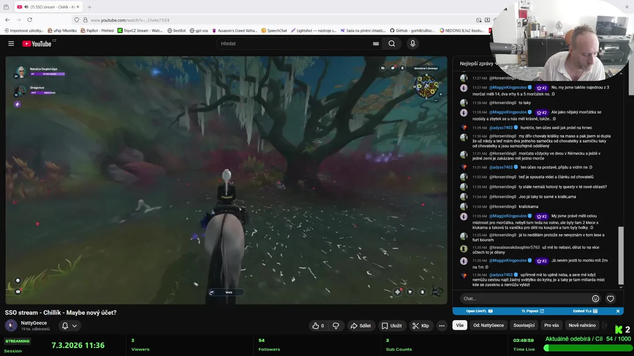
Task: Open the three-dot more actions menu
Action: point(441,325)
